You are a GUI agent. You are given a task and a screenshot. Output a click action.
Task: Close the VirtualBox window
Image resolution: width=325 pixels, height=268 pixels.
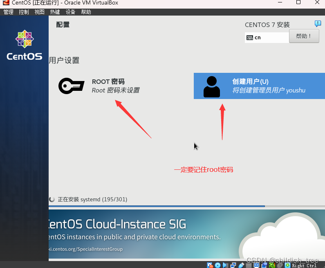click(317, 2)
